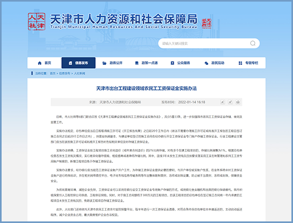Click the article title 天津市出台工程建设领域农民工工资保证金实施办法
The image size is (293, 223).
[x=146, y=88]
